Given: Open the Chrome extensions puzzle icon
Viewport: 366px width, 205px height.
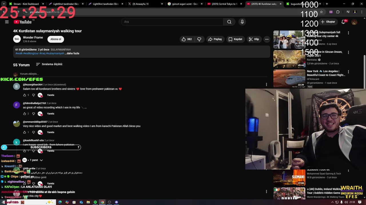Looking at the screenshot, I should pyautogui.click(x=338, y=12).
